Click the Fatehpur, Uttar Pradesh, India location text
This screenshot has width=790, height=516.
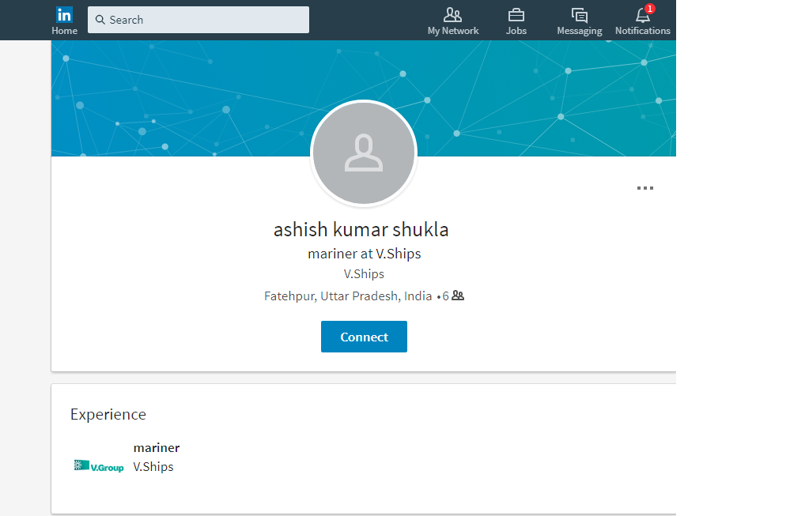coord(348,296)
